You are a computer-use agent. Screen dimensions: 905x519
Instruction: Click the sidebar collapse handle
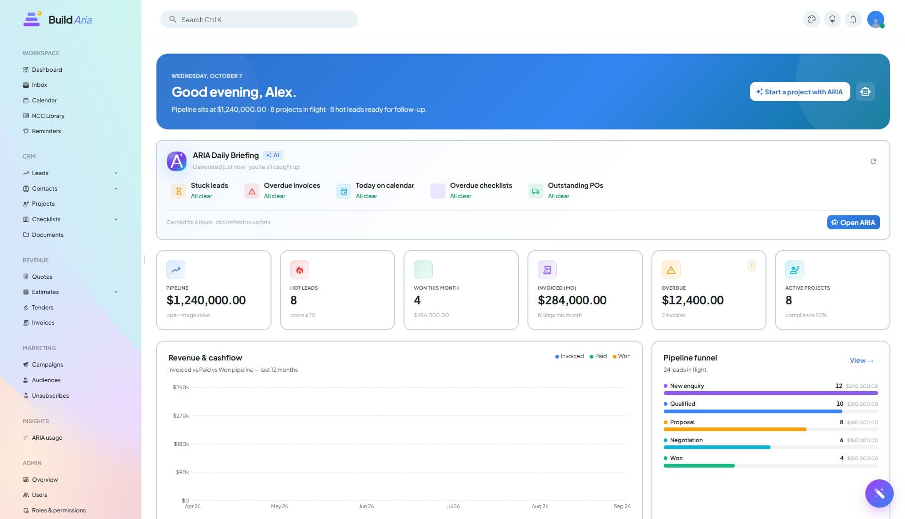[x=144, y=259]
